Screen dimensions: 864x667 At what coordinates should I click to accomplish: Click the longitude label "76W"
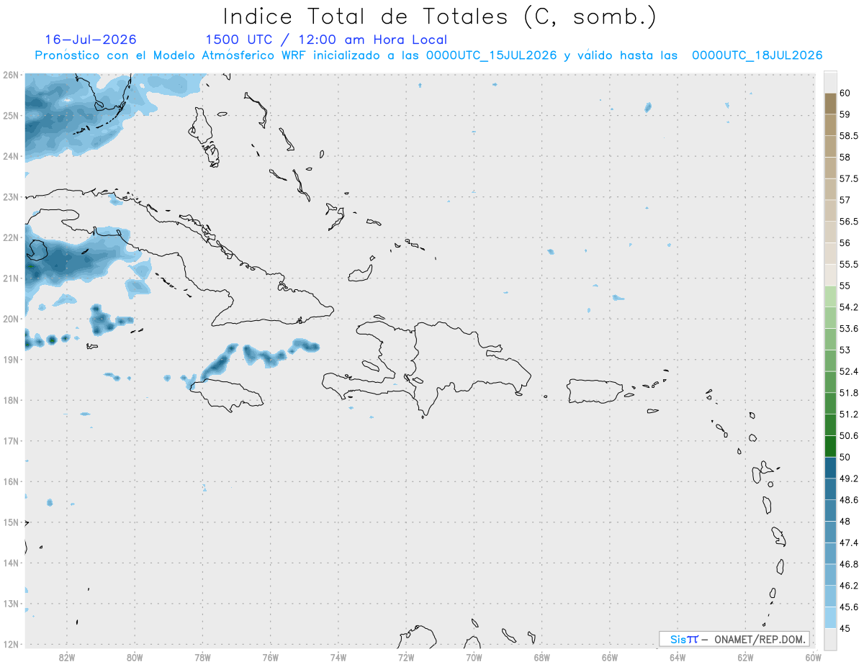coord(270,657)
